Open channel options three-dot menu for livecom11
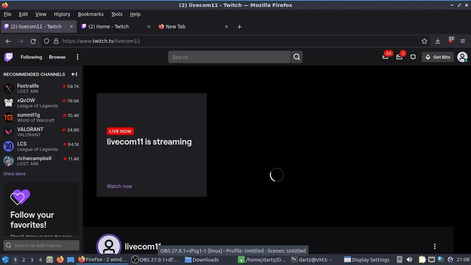The image size is (471, 265). tap(435, 246)
